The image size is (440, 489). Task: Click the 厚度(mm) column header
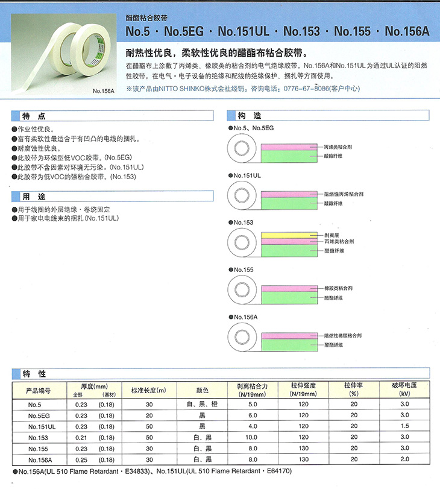tap(94, 386)
